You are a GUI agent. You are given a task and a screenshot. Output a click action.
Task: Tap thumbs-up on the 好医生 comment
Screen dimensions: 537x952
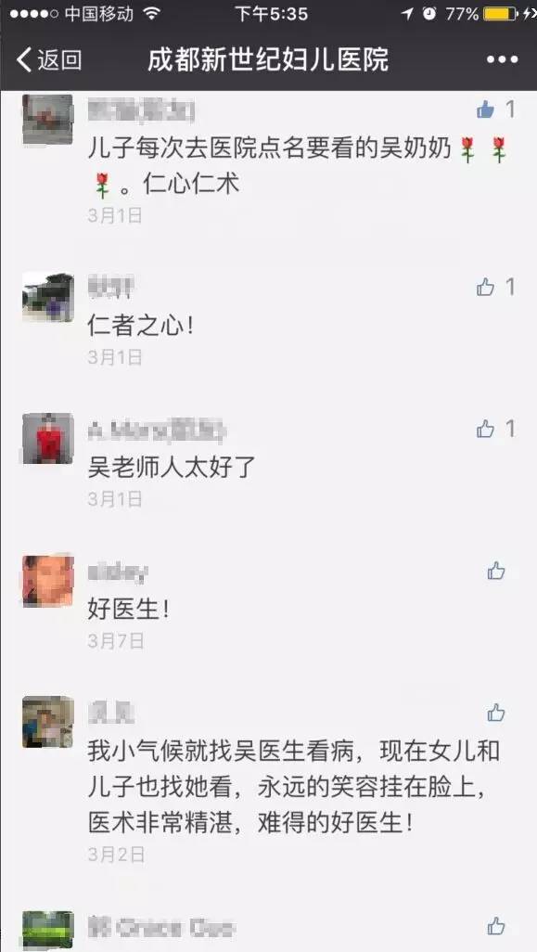point(496,571)
